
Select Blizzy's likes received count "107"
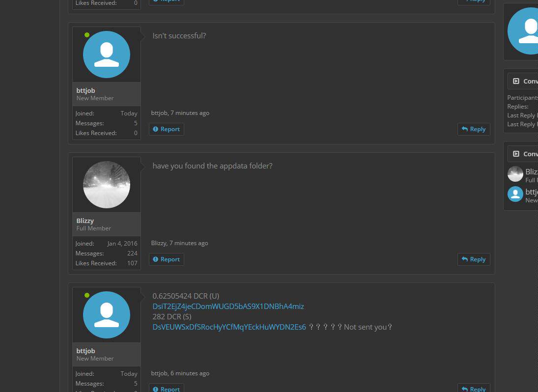click(132, 263)
